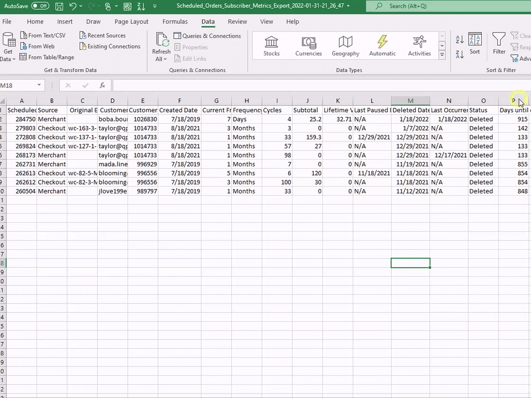The image size is (531, 398).
Task: Click the Insert Function fx icon
Action: pos(102,85)
